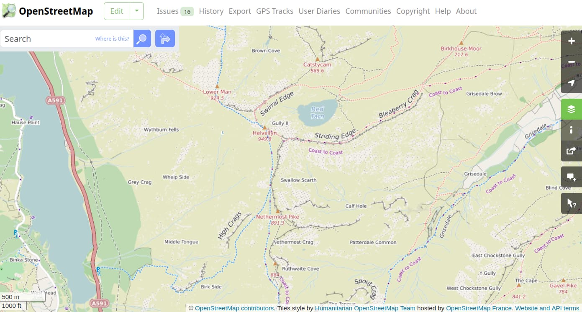The height and width of the screenshot is (312, 582).
Task: Open the OpenStreetMap contributors link
Action: coord(234,308)
